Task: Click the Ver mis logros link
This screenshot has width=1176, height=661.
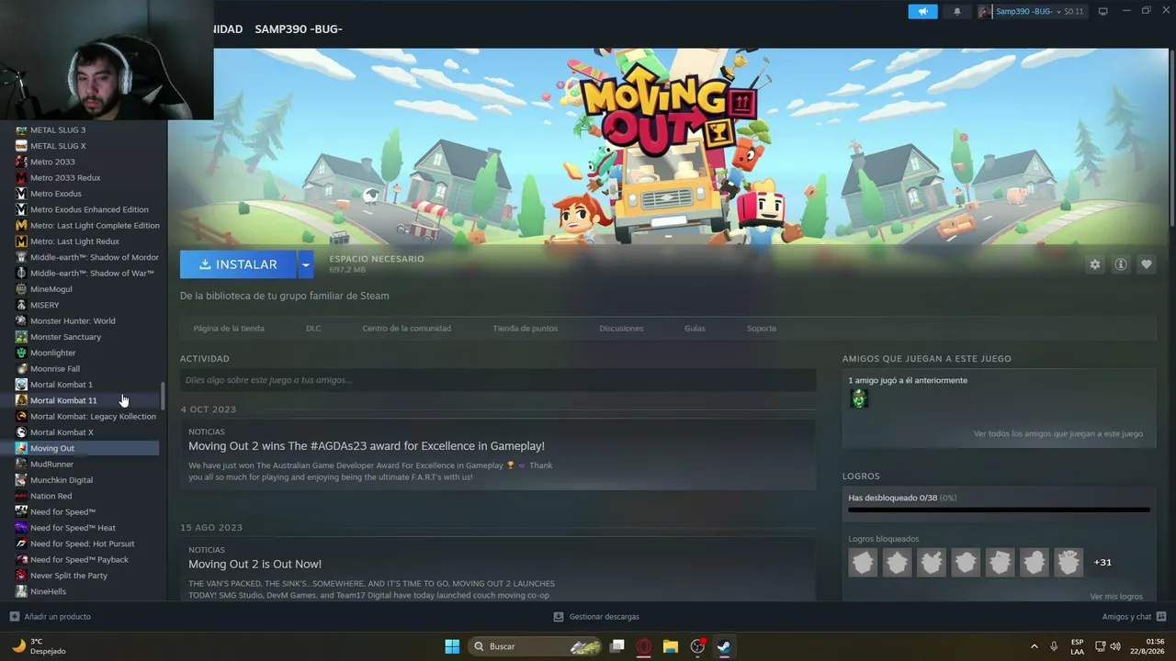Action: click(1116, 597)
